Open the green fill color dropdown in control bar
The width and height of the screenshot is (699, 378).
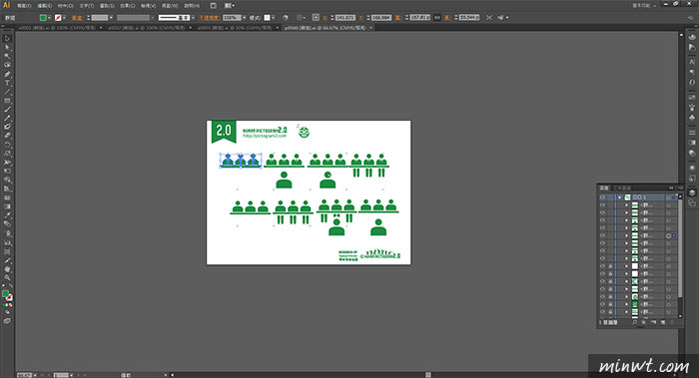(x=49, y=18)
